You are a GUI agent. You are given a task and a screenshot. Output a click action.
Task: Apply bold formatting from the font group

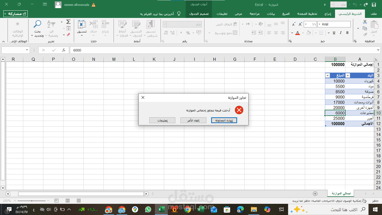(347, 33)
